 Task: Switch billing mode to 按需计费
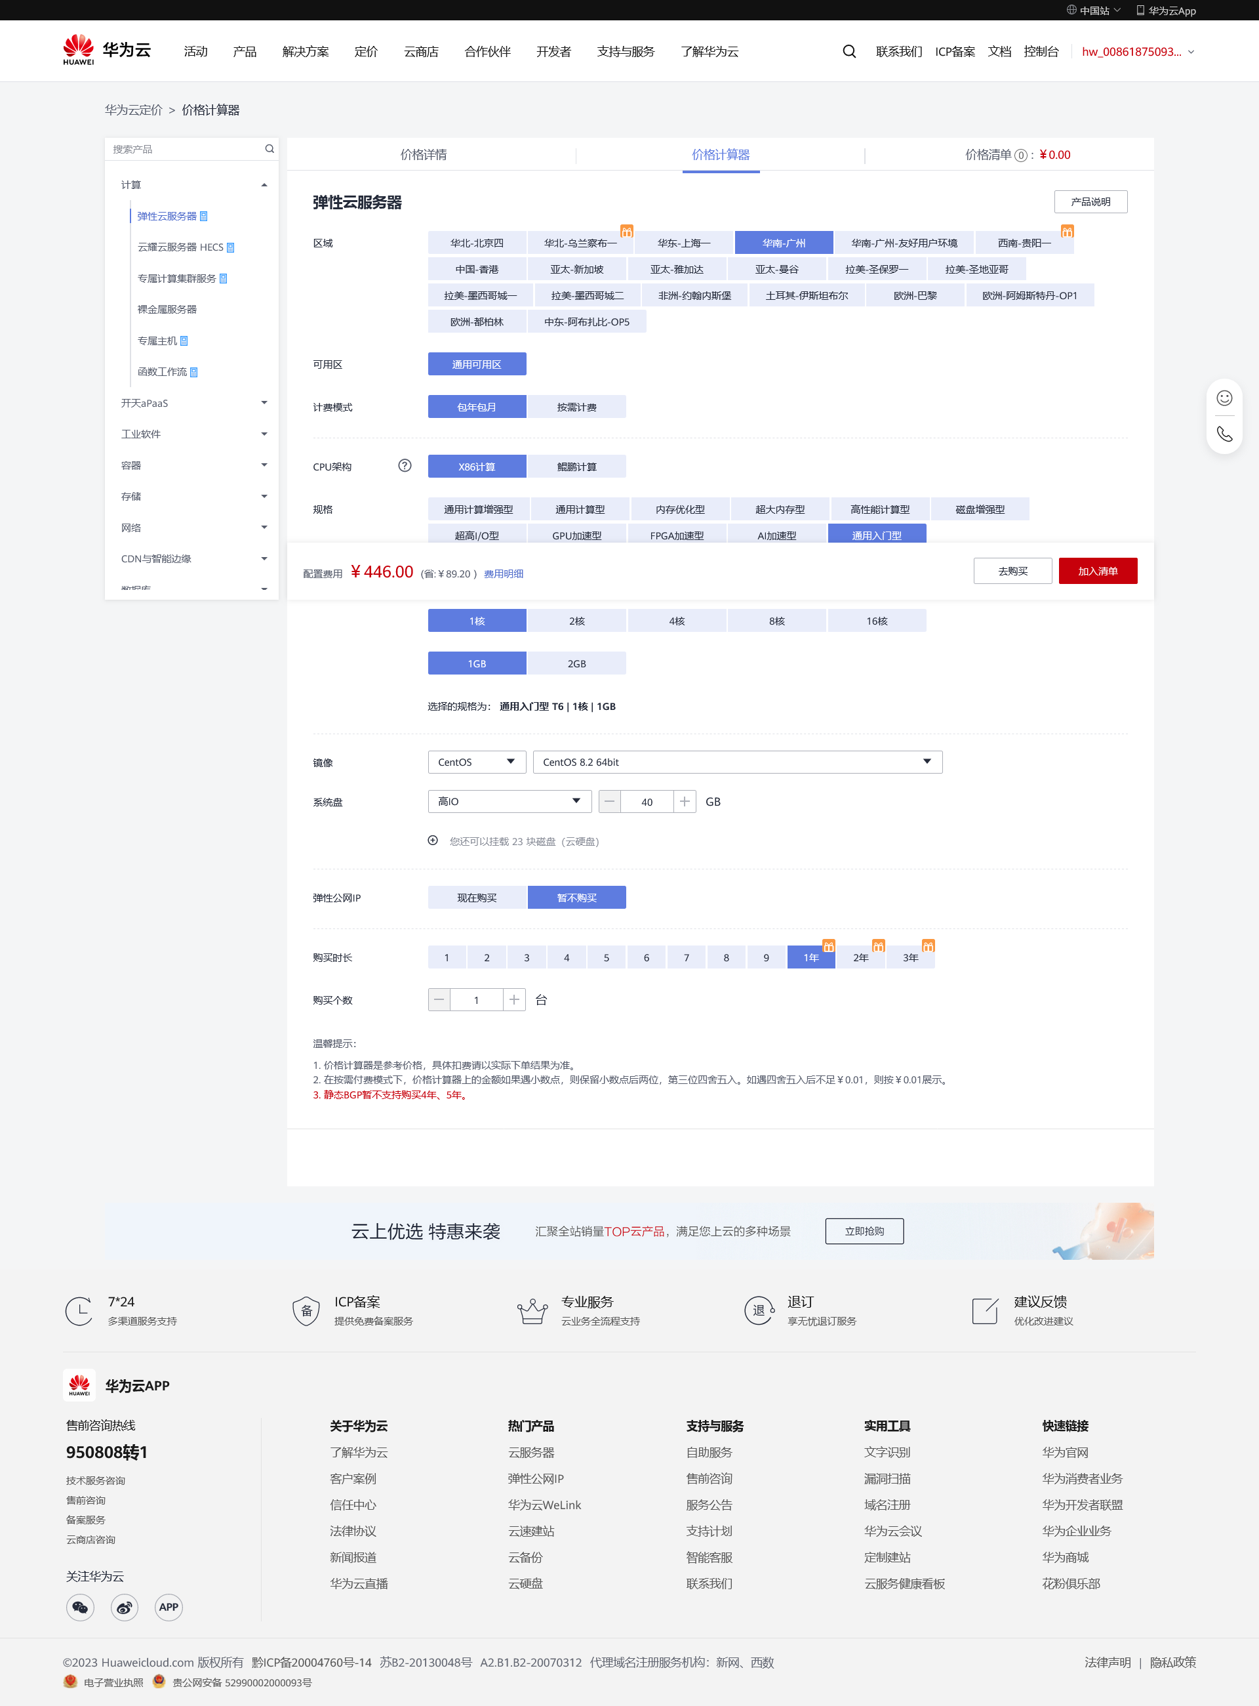(577, 406)
